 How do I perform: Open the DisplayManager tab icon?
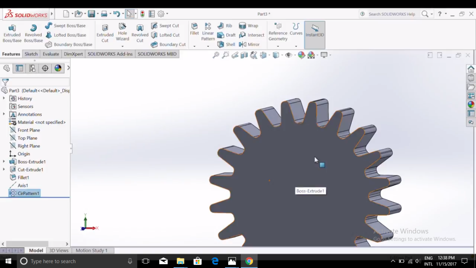click(x=58, y=68)
